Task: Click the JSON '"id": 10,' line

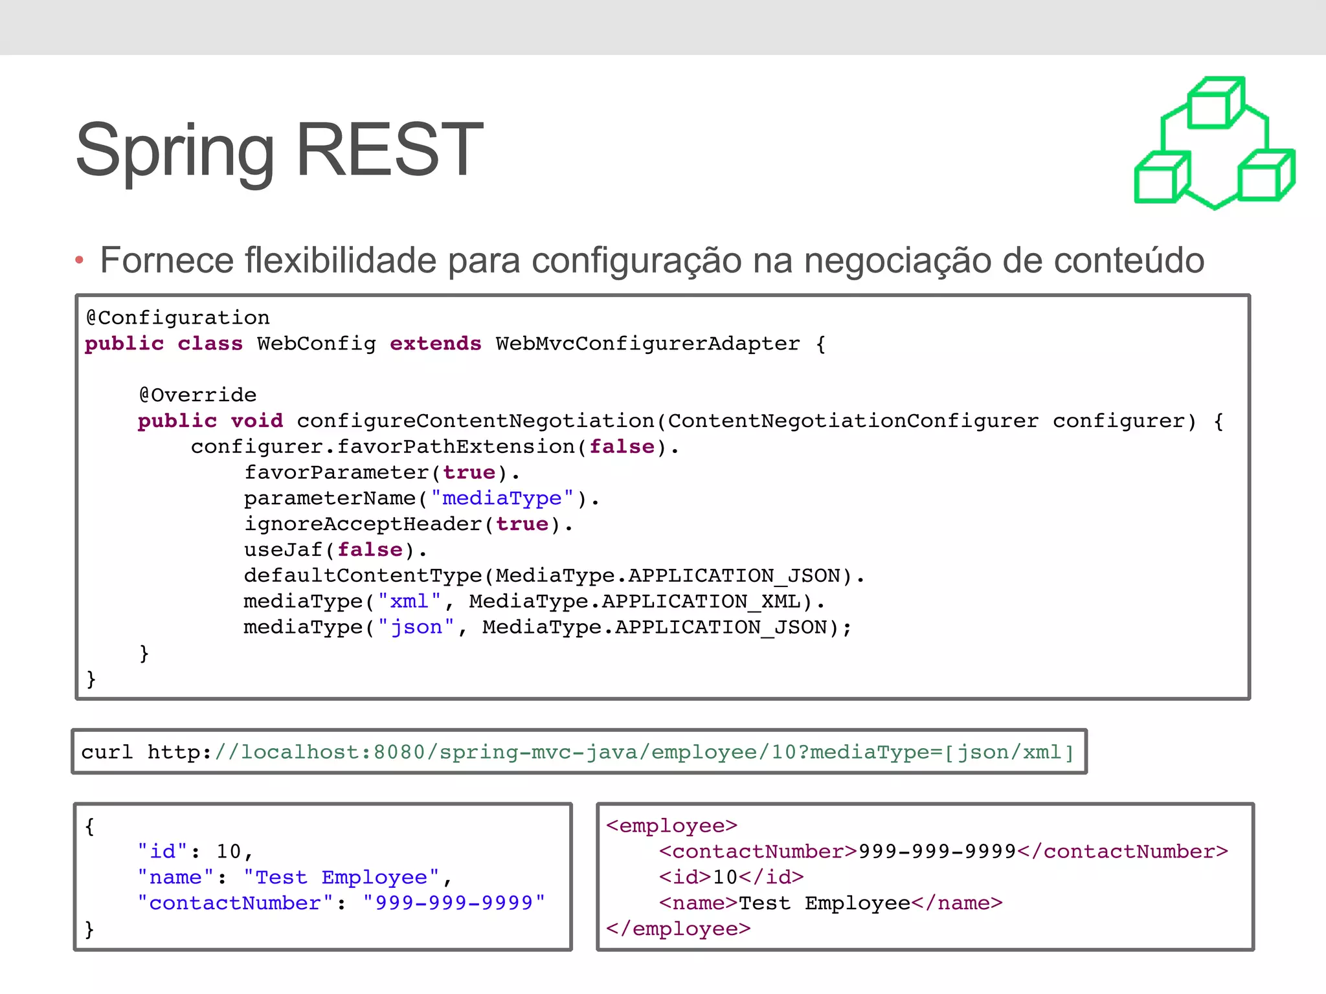Action: coord(195,852)
